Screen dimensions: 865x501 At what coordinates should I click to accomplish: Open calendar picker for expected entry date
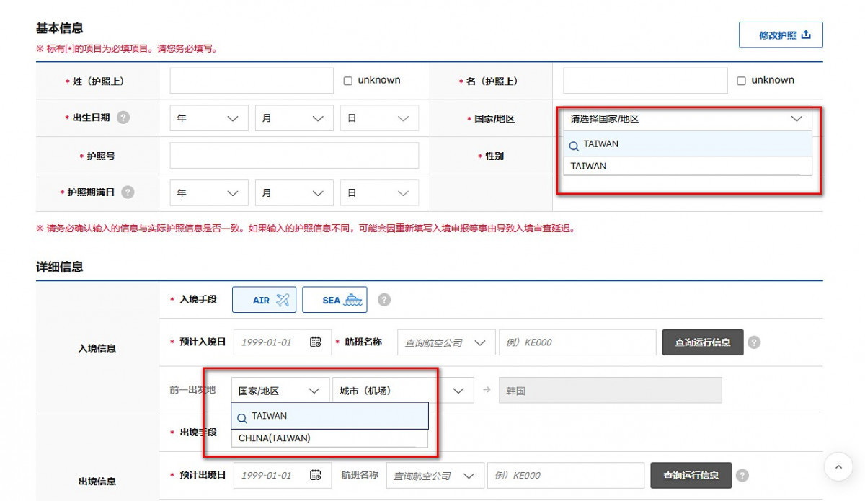click(x=315, y=342)
